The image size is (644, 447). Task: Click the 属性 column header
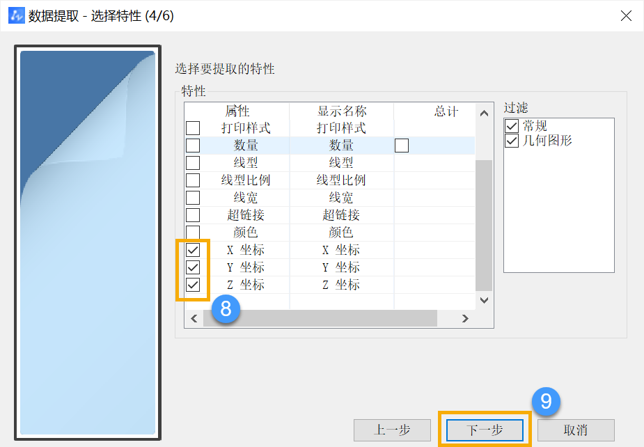coord(237,111)
